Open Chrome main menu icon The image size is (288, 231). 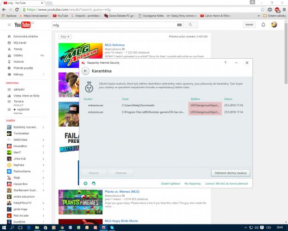pos(284,10)
